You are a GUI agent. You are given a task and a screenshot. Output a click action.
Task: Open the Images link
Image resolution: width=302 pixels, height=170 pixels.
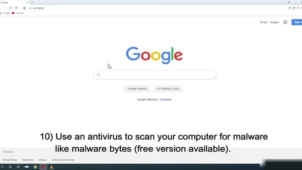(274, 22)
